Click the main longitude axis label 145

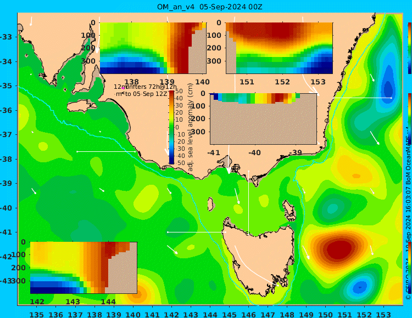(229, 314)
